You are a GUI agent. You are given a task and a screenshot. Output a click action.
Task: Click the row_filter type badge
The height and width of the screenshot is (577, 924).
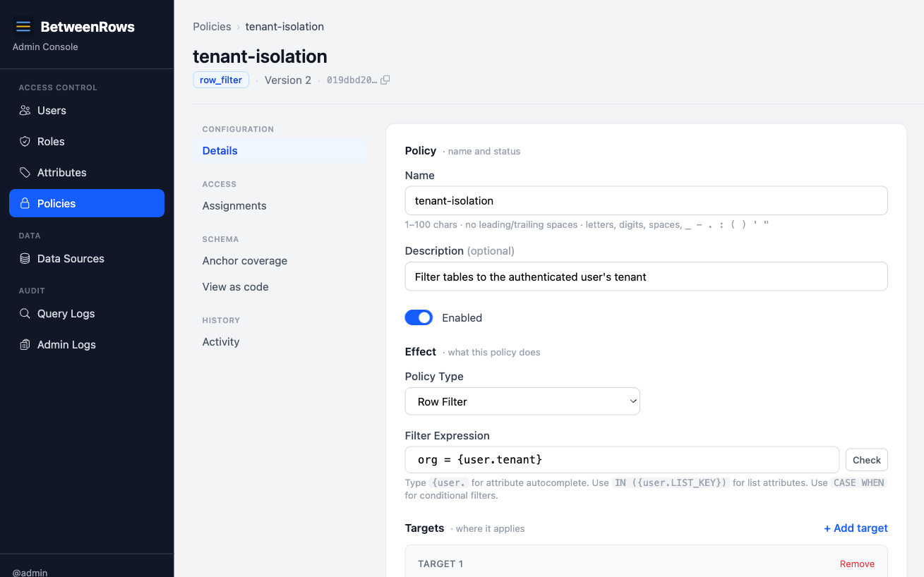pos(221,80)
